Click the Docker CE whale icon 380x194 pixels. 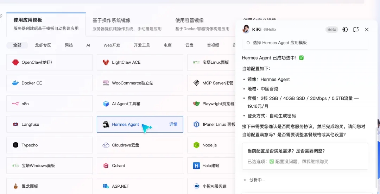15,83
